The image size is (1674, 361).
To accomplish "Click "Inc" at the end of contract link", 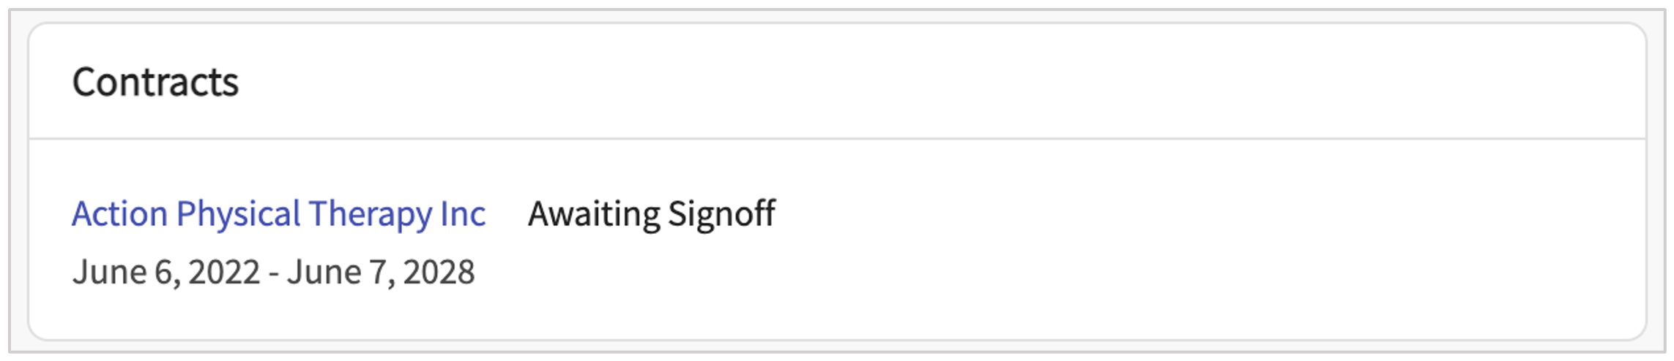I will (x=463, y=214).
